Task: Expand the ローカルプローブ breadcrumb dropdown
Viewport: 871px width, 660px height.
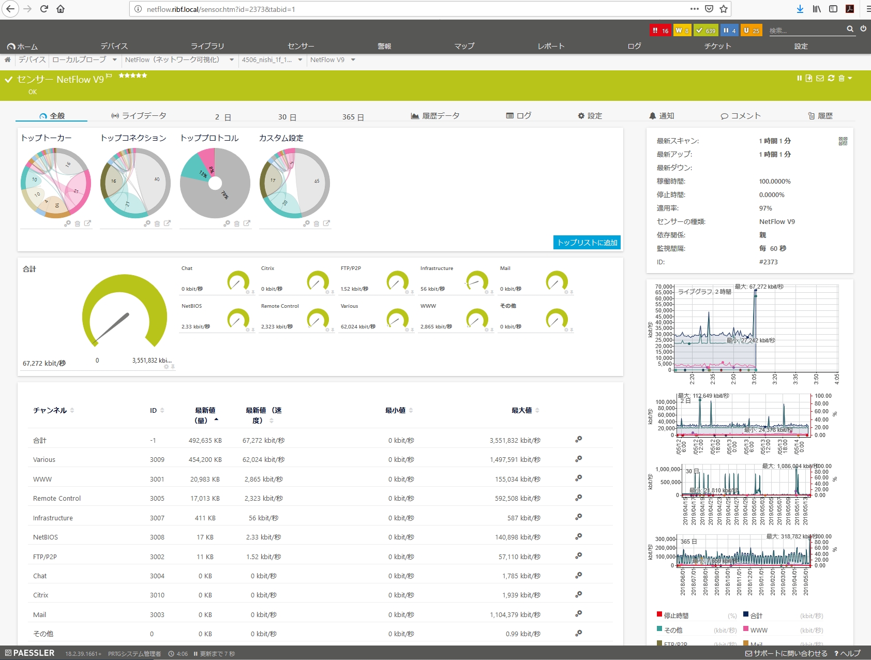Action: click(x=115, y=60)
